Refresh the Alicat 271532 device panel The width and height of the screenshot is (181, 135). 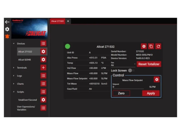[158, 46]
